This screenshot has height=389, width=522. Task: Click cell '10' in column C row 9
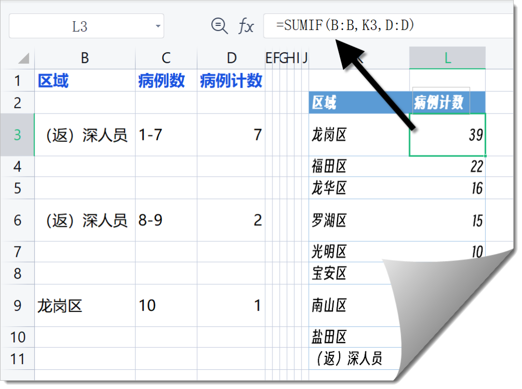coord(166,306)
